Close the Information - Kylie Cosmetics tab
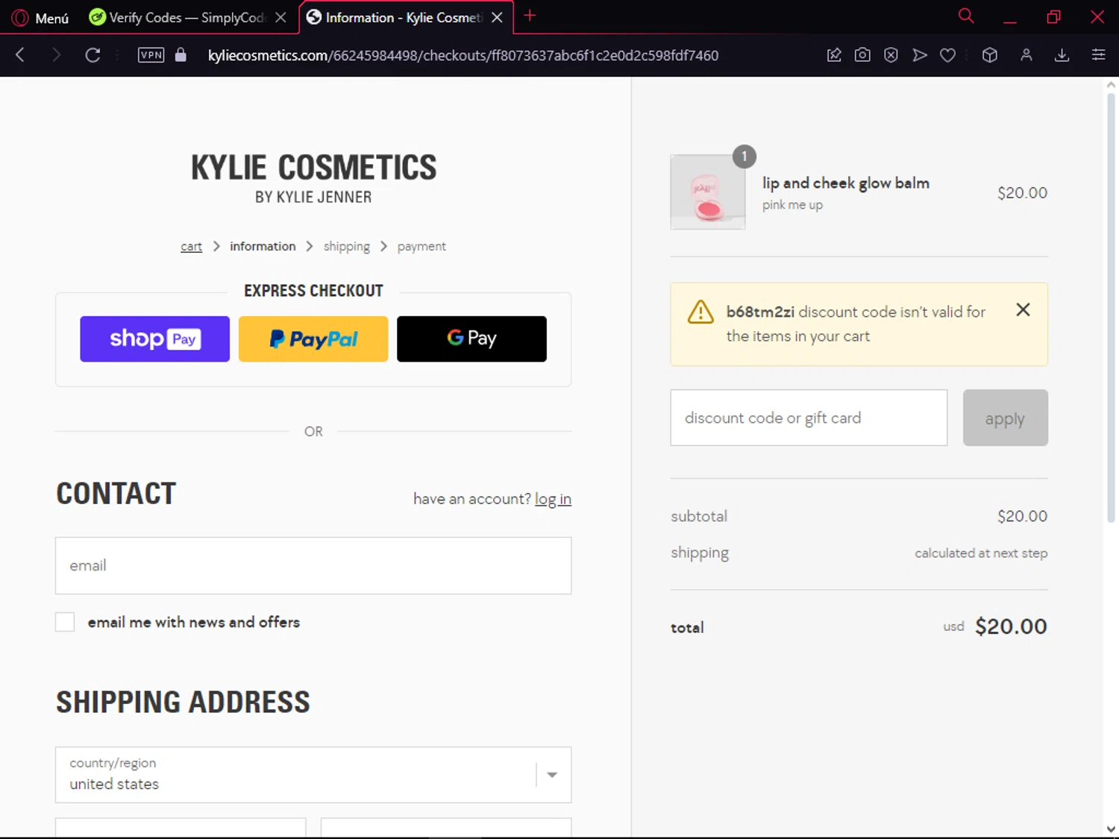Image resolution: width=1119 pixels, height=839 pixels. 497,17
